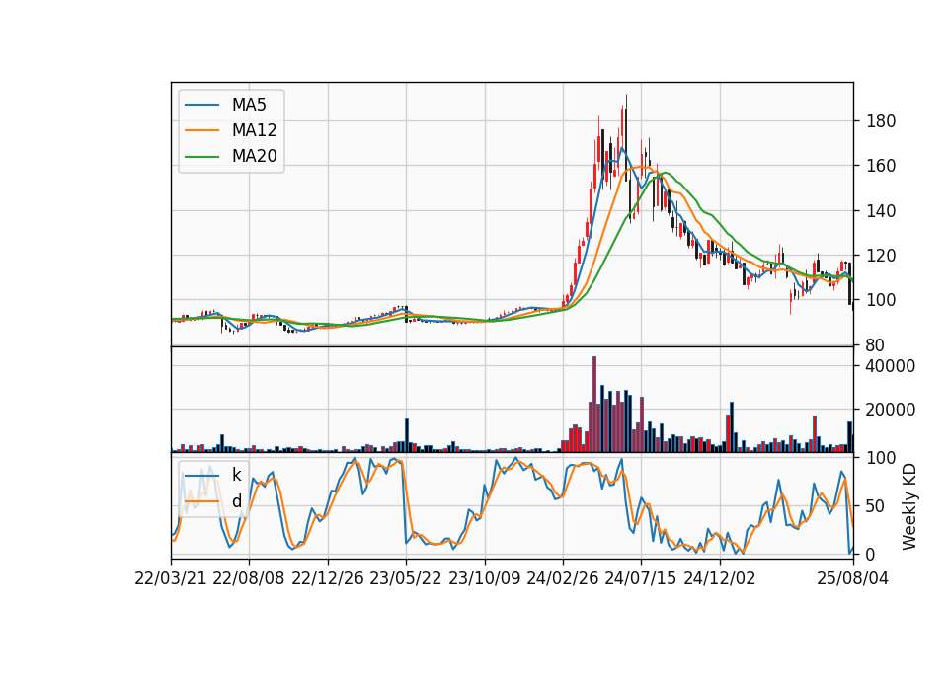
Task: Click the 20000 volume axis value
Action: (x=891, y=410)
